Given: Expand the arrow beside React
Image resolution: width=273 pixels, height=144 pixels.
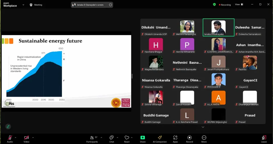Looking at the screenshot, I should [x=132, y=137].
